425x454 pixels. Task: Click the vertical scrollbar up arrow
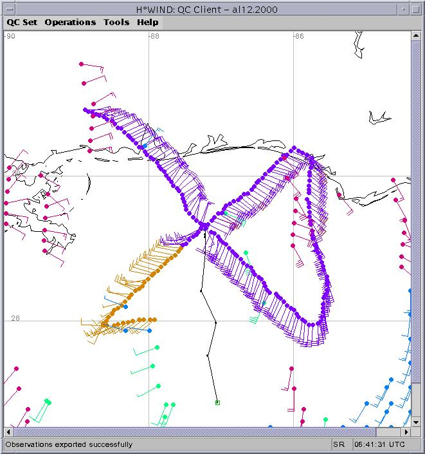tap(415, 36)
